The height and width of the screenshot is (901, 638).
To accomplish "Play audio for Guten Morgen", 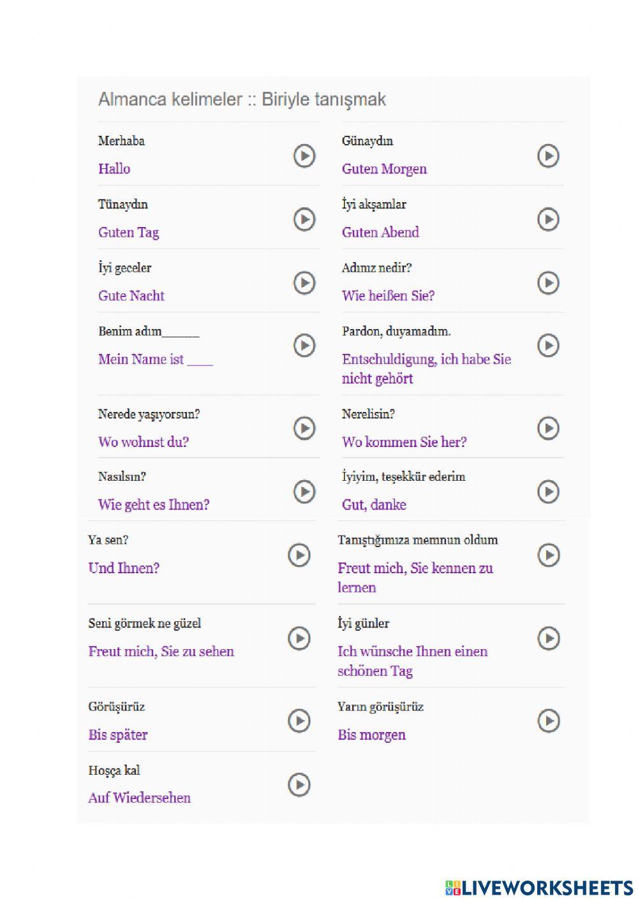I will coord(548,156).
